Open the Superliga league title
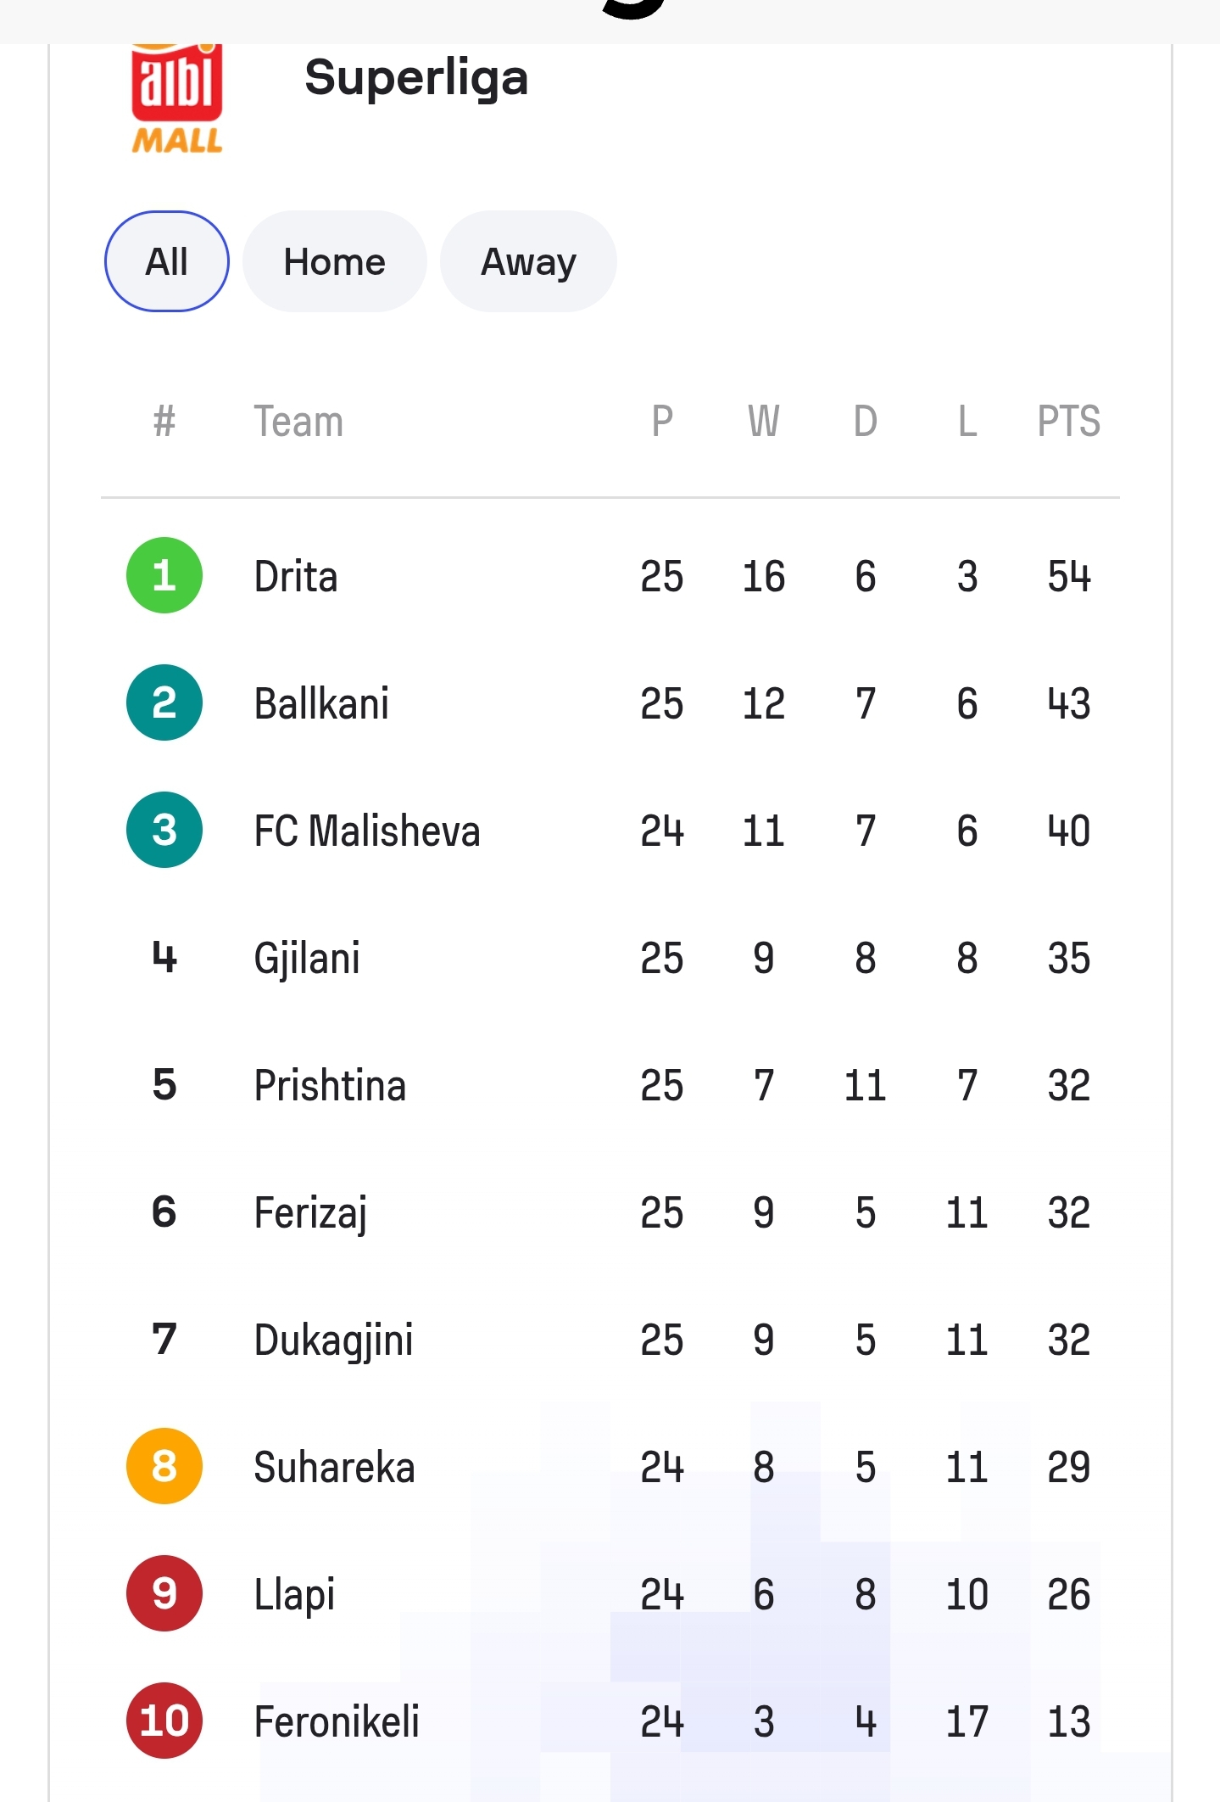The width and height of the screenshot is (1220, 1802). (x=416, y=78)
